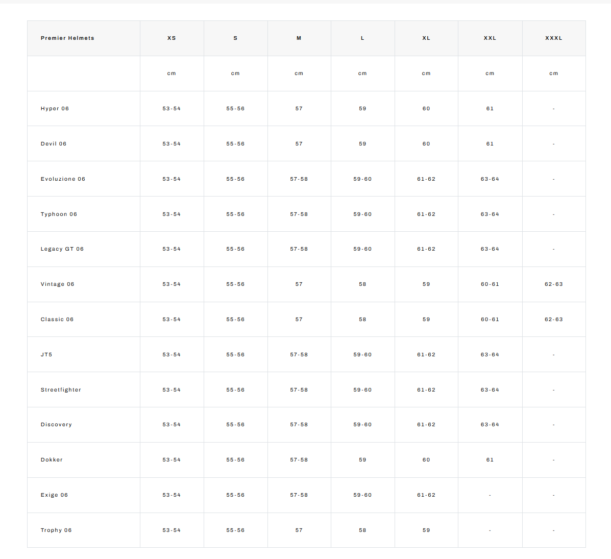The image size is (611, 559).
Task: Click Typhoon 06 L value 59-60
Action: [362, 214]
